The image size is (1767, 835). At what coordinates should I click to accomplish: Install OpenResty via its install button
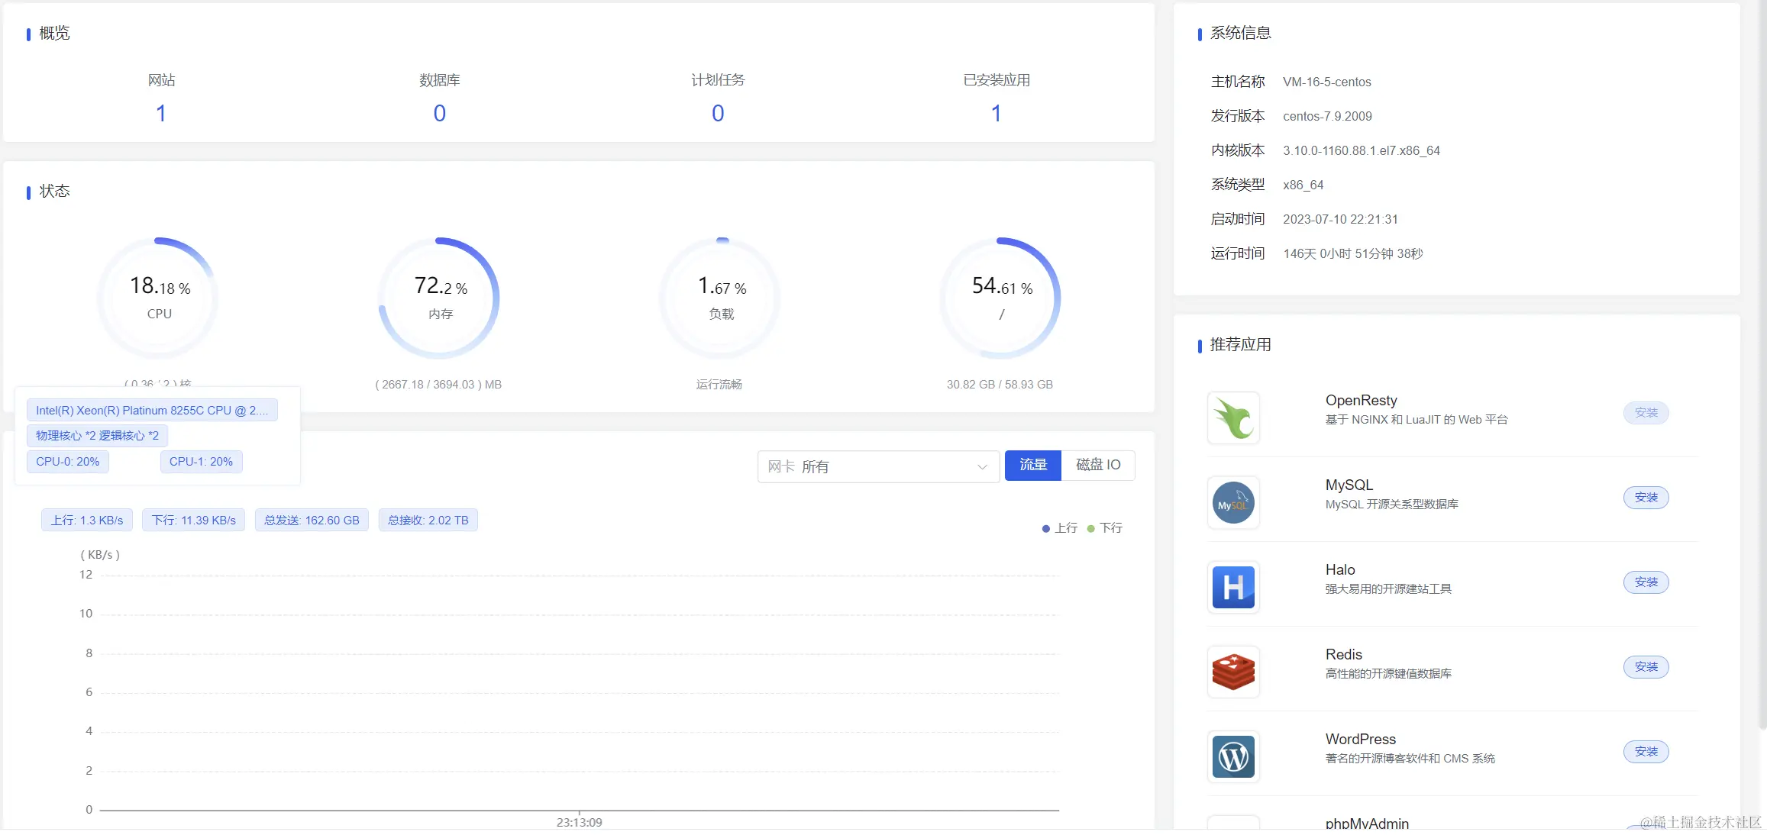(1646, 413)
